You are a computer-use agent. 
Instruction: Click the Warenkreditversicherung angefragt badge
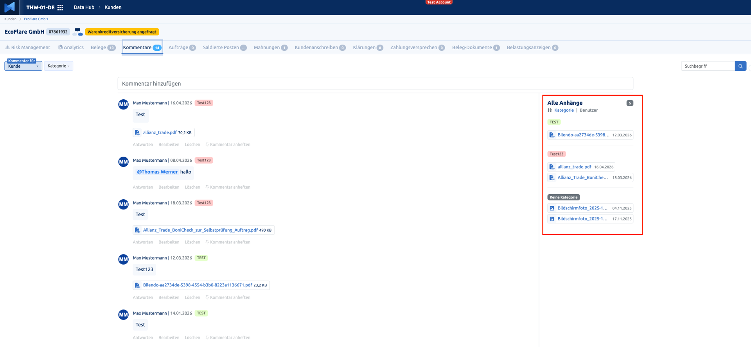point(122,32)
